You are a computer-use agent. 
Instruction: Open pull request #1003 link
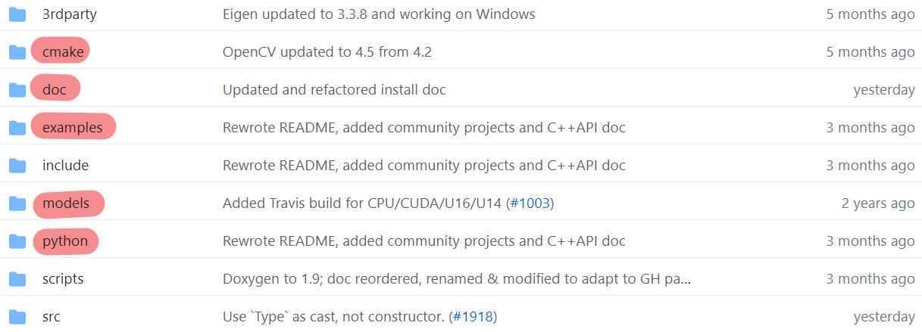pyautogui.click(x=530, y=203)
